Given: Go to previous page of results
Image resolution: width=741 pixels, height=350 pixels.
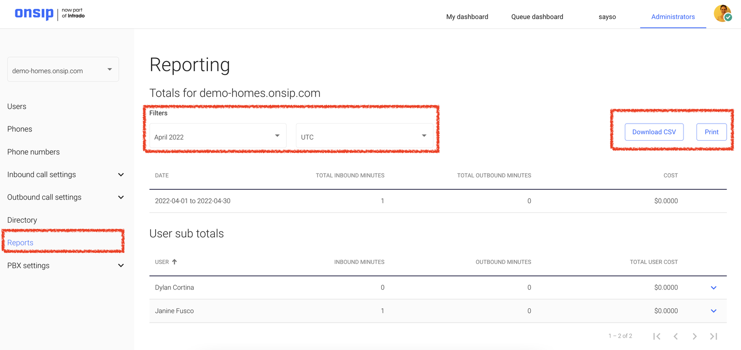Looking at the screenshot, I should (x=676, y=336).
